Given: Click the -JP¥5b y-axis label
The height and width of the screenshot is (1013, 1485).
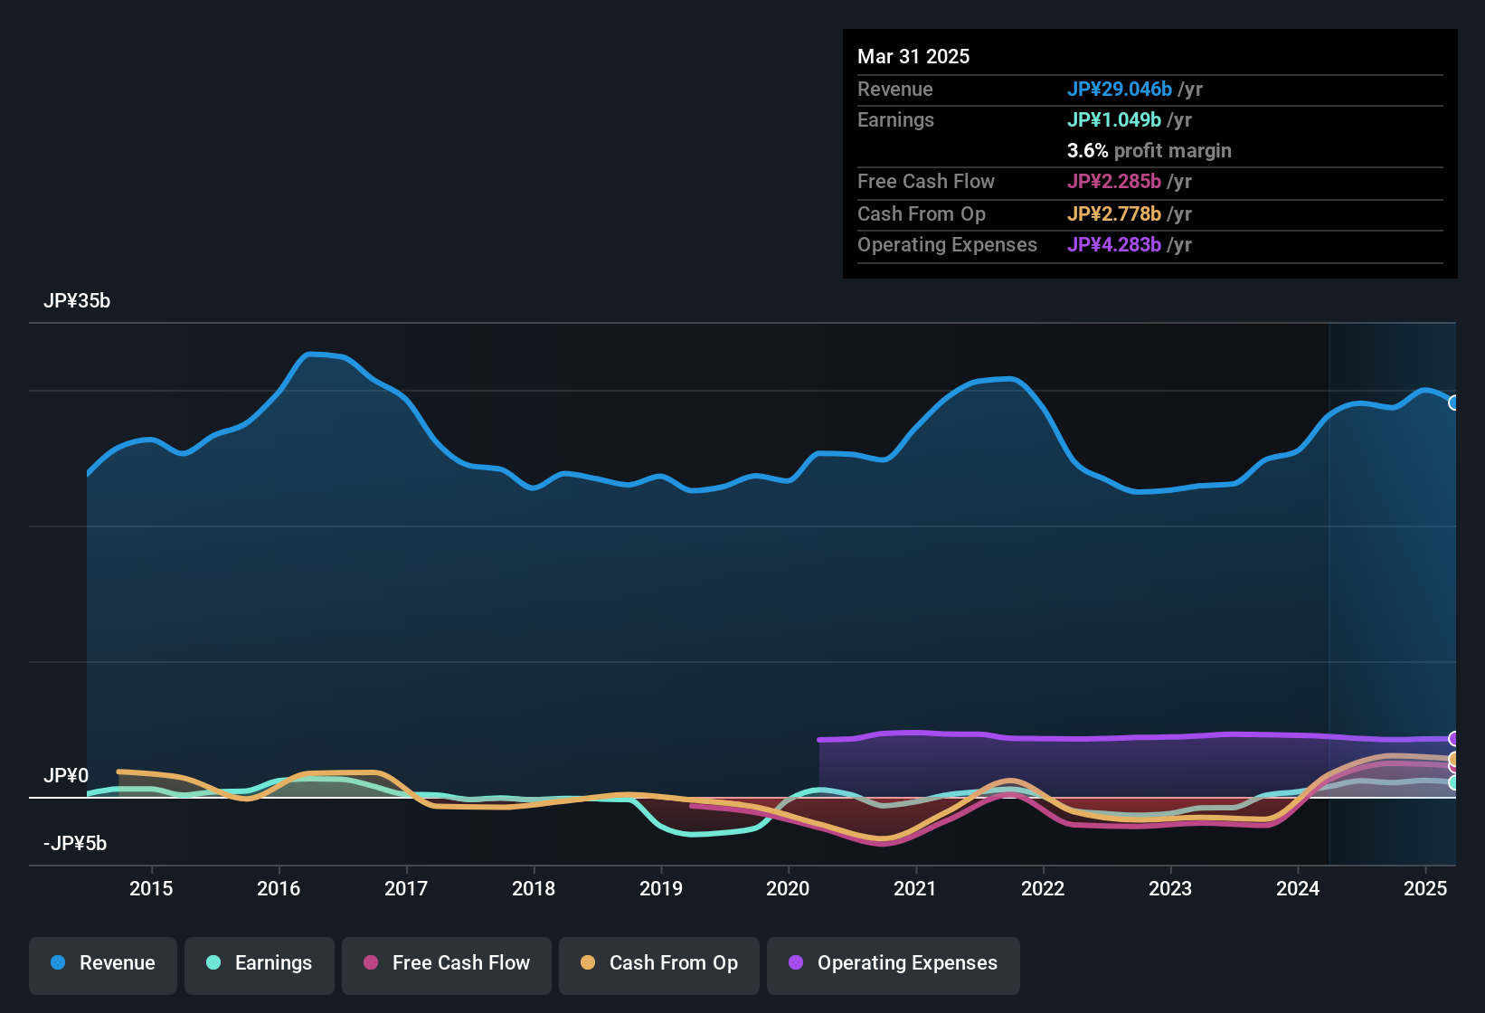Looking at the screenshot, I should pos(75,844).
